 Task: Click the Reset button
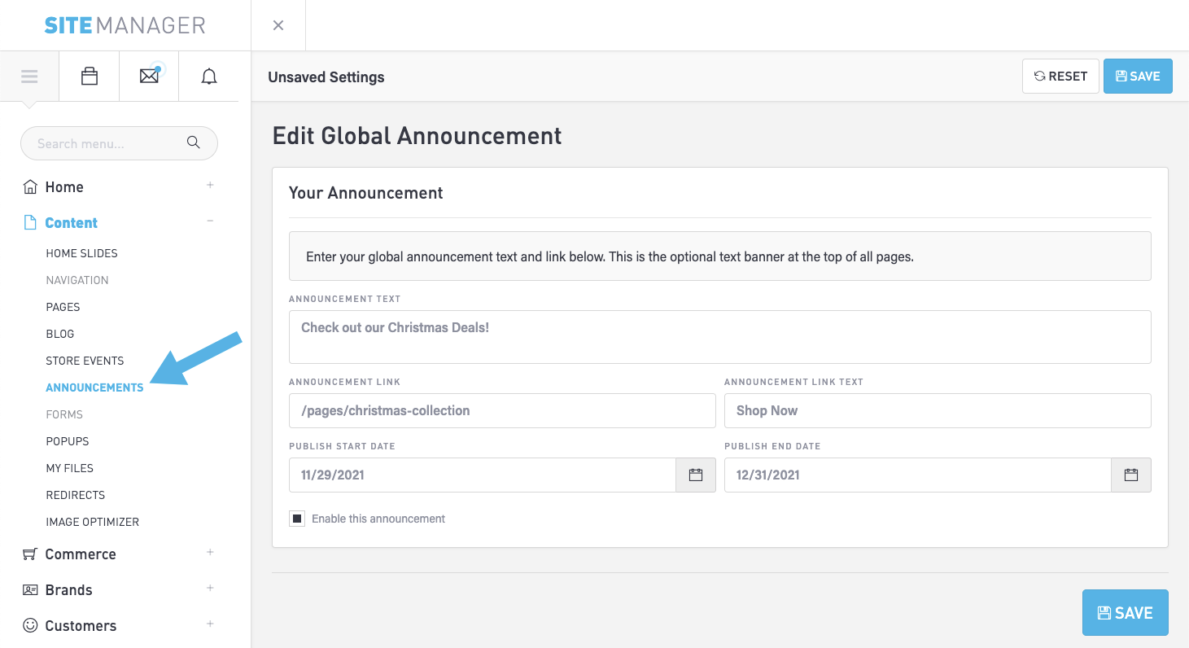tap(1060, 77)
